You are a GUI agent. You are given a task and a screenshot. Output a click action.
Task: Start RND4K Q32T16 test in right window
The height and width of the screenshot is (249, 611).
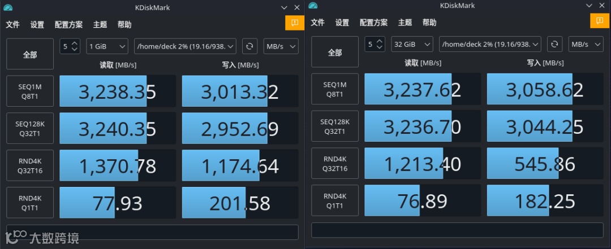335,163
